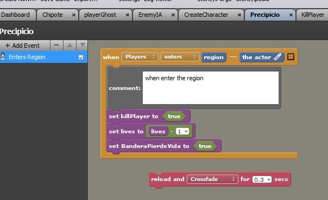The width and height of the screenshot is (328, 200).
Task: Open the Crossfade transition dropdown
Action: [212, 179]
